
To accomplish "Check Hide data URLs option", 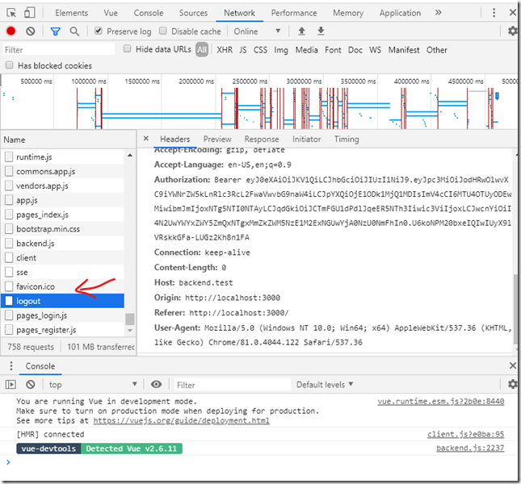I will pyautogui.click(x=128, y=48).
